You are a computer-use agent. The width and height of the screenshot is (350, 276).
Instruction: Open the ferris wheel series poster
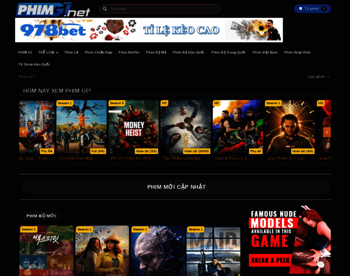click(x=102, y=251)
